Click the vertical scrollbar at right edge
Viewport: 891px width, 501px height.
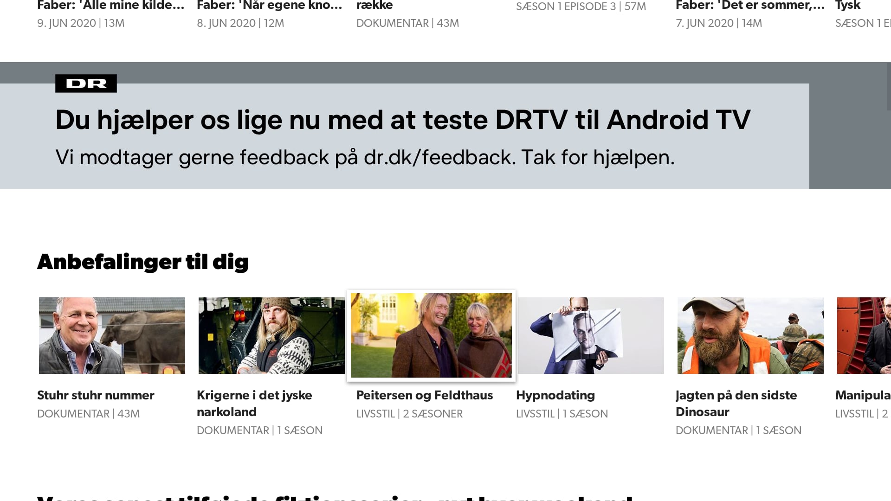889,87
